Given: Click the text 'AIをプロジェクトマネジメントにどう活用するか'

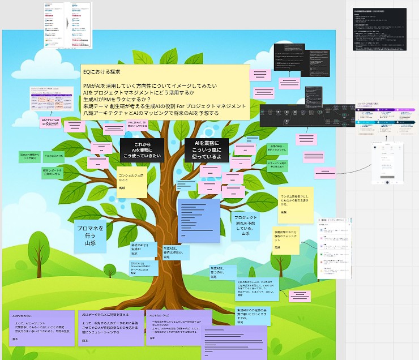Looking at the screenshot, I should click(x=139, y=93).
